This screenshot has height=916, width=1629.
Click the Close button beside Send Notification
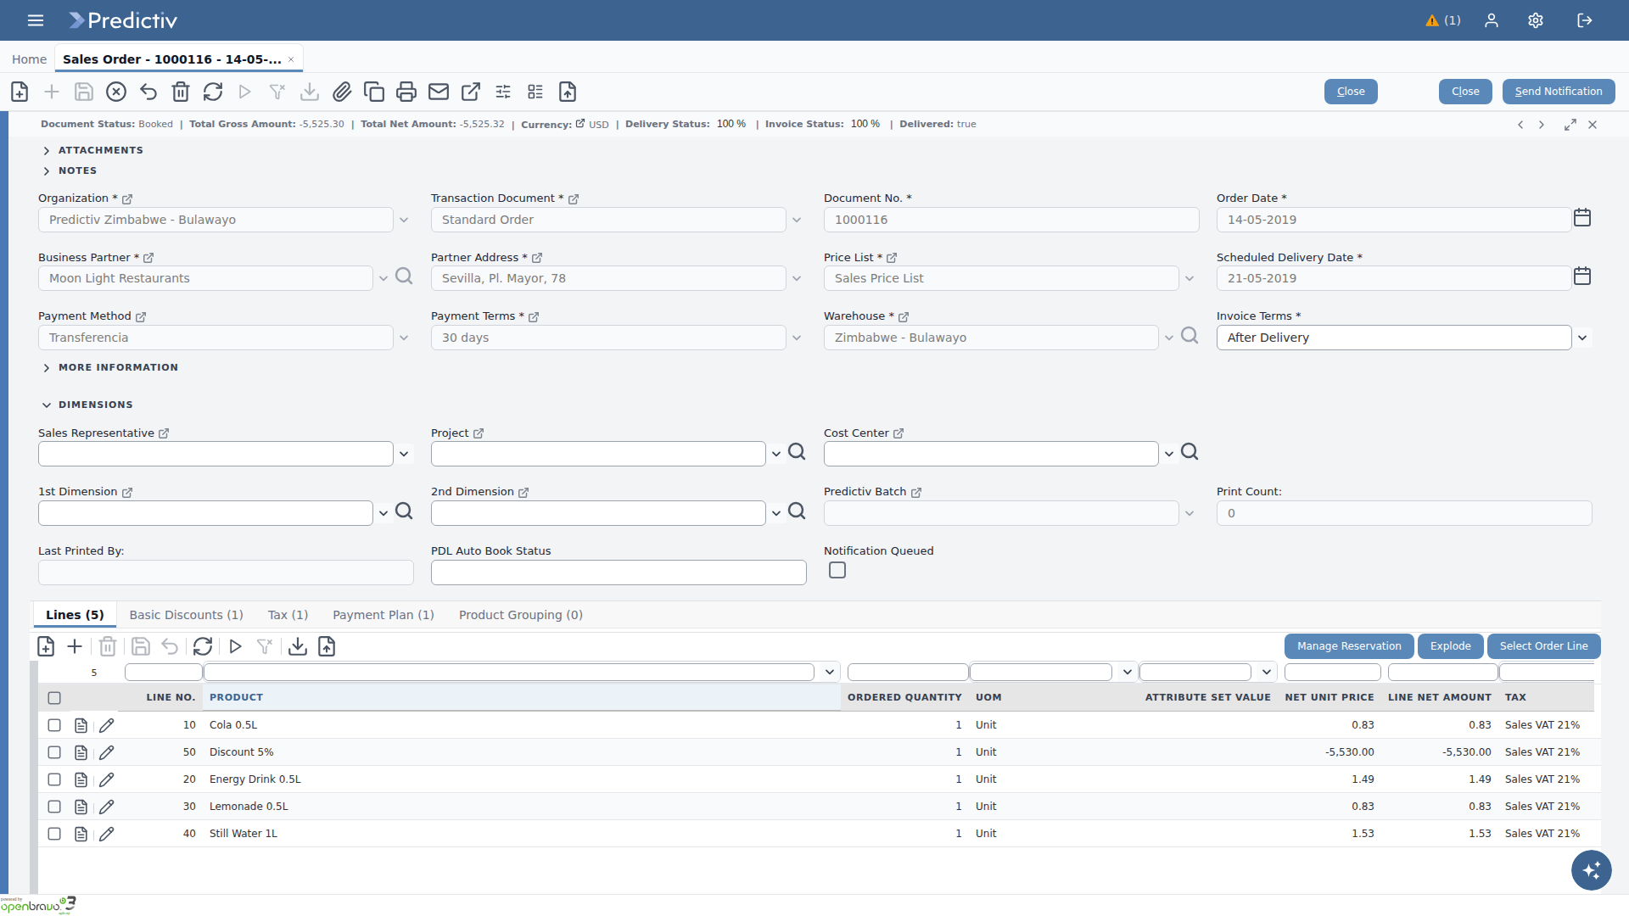(x=1465, y=92)
